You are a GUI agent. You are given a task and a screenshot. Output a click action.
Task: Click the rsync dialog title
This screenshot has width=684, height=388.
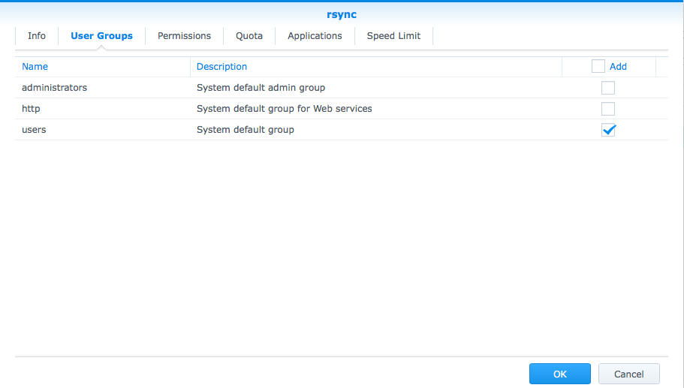tap(342, 14)
